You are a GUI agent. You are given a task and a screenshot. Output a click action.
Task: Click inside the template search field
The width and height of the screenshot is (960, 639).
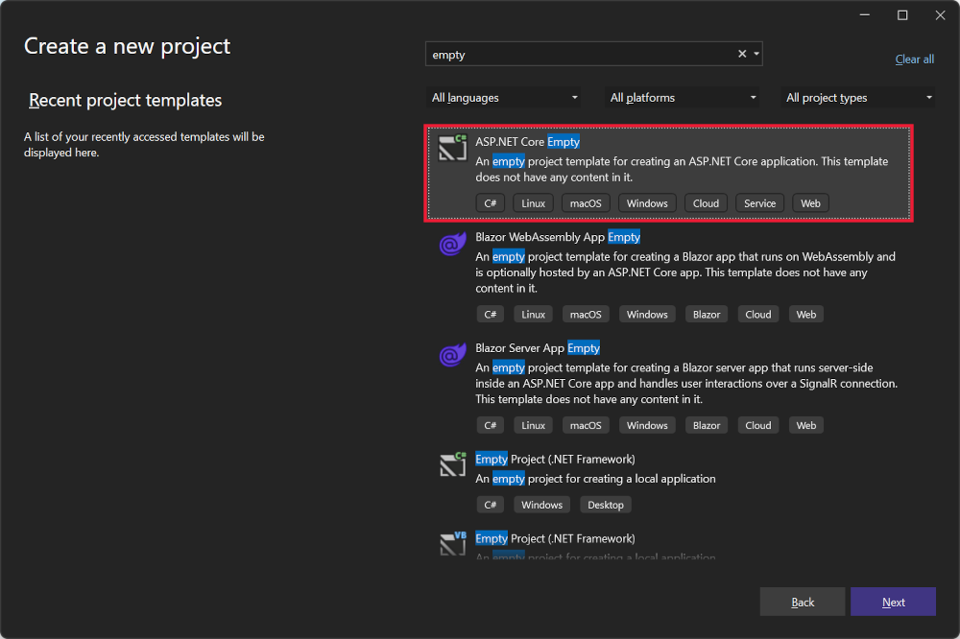(576, 54)
